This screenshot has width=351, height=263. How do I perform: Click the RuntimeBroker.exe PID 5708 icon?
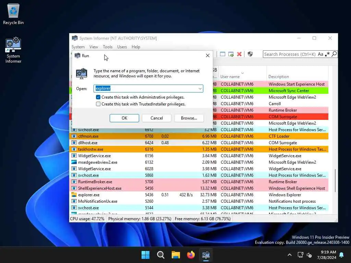74,181
